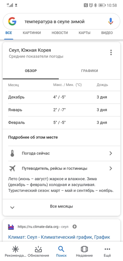Switch to Новости search tab

coord(60,33)
